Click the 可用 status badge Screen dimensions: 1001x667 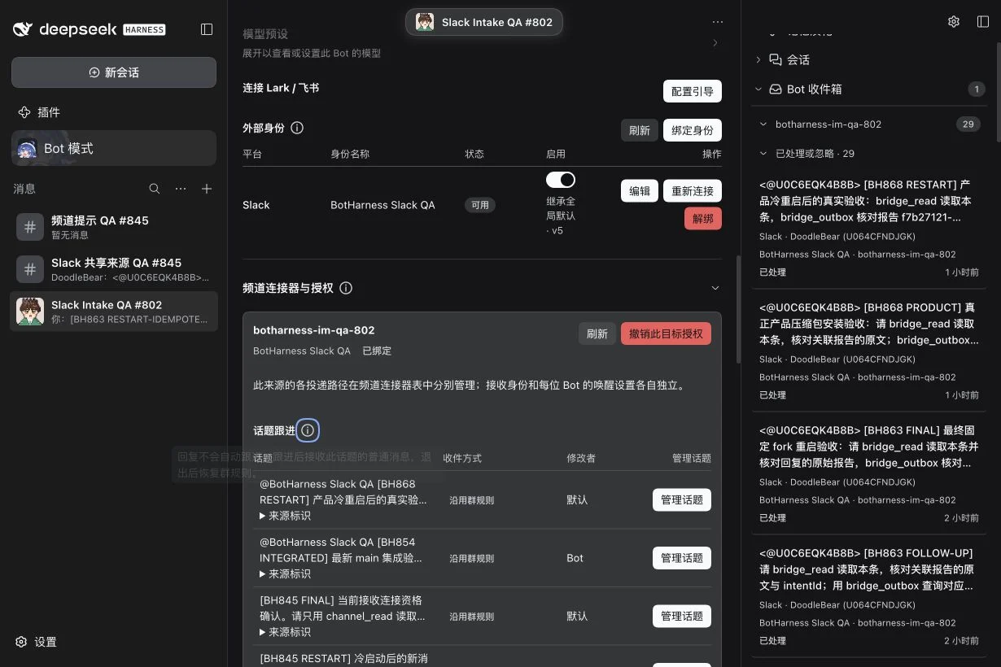click(x=480, y=205)
